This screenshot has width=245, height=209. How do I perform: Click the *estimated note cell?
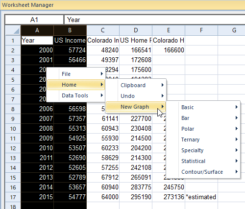[201, 197]
